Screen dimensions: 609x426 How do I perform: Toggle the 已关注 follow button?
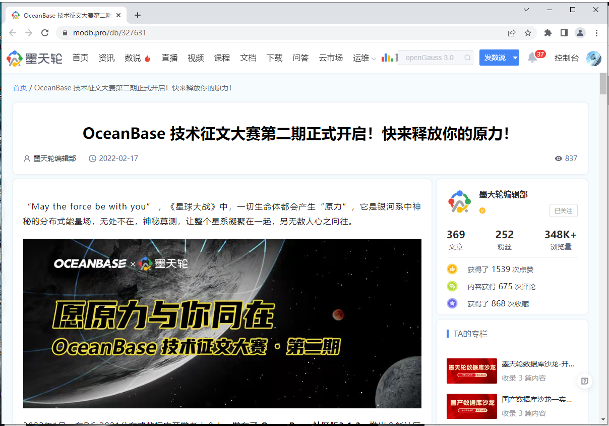point(563,210)
